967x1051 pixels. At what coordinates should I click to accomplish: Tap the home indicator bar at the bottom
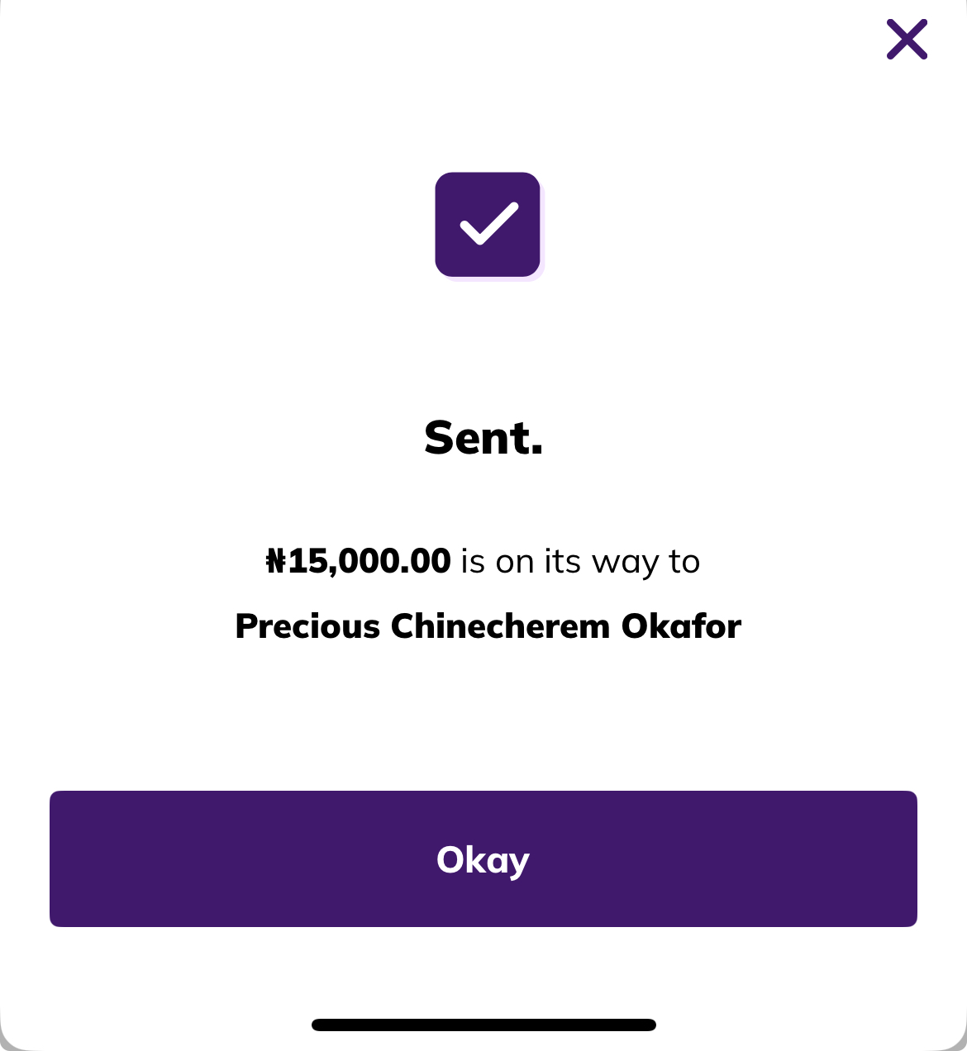click(x=483, y=1025)
